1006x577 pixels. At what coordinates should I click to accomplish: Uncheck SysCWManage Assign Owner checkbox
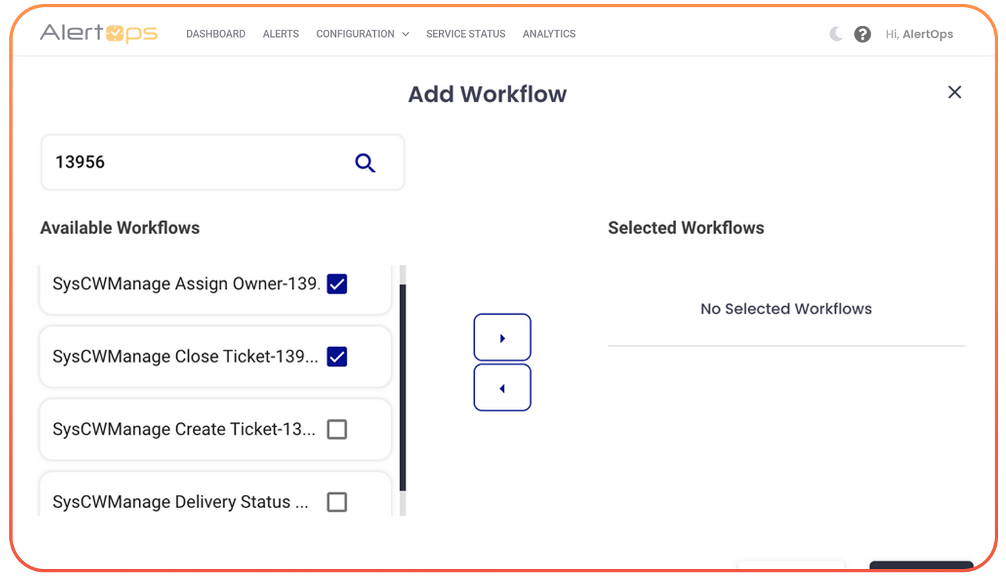click(x=337, y=284)
